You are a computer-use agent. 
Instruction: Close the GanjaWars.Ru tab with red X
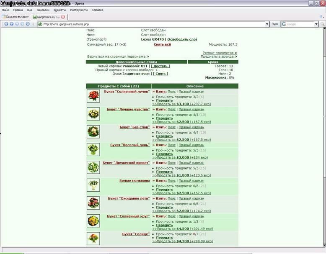pyautogui.click(x=63, y=17)
